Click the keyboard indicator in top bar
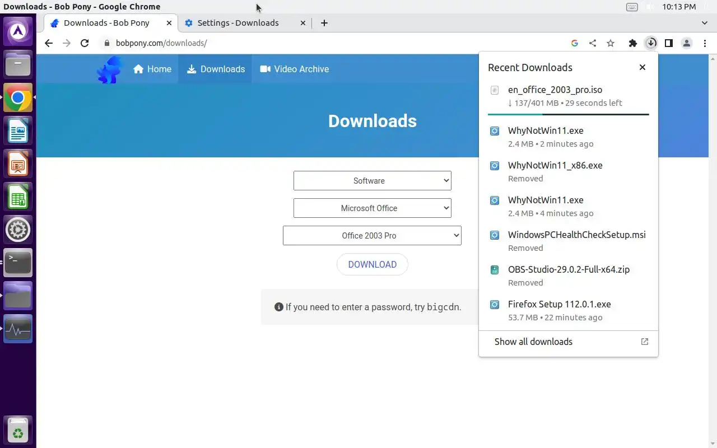717x448 pixels. [x=632, y=7]
